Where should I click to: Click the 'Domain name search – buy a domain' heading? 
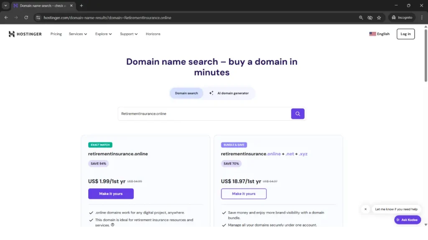212,67
